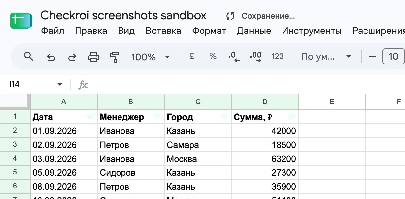Open the font dropdown 'По ум...'
This screenshot has width=405, height=199.
coord(326,57)
